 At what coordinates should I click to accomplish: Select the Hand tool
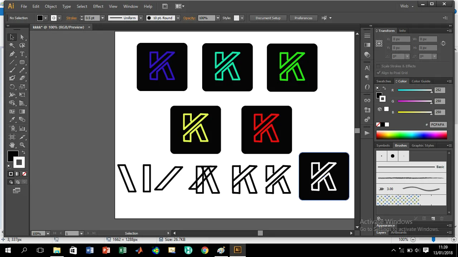[x=12, y=145]
